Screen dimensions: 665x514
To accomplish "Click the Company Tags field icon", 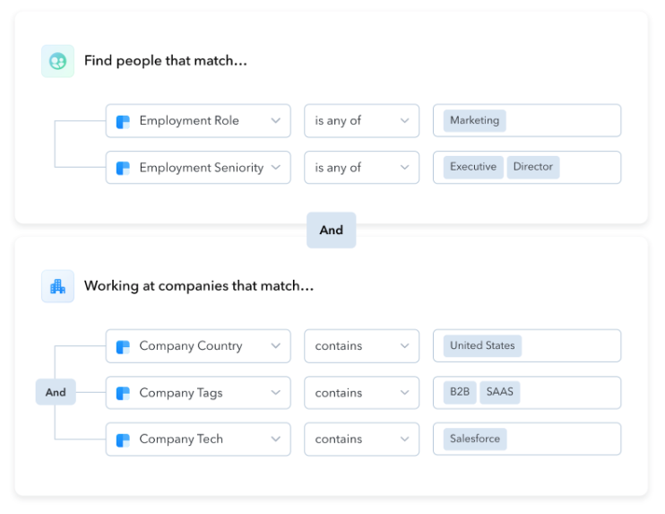I will [124, 393].
